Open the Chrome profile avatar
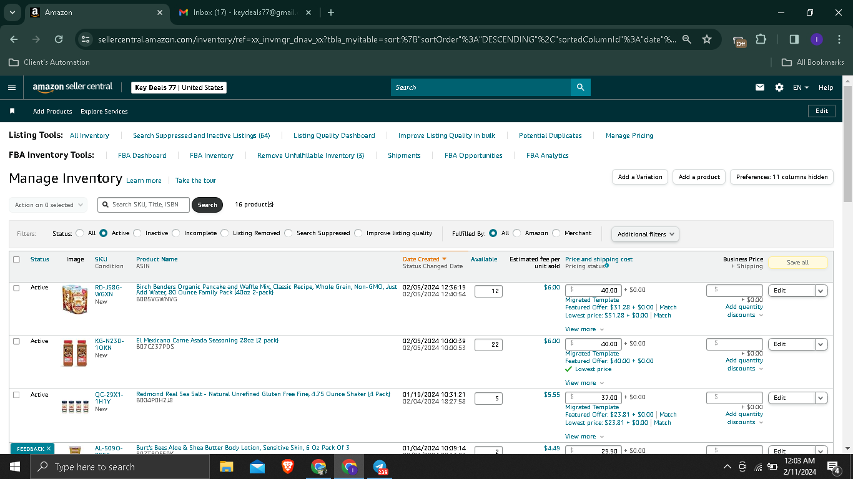 [x=816, y=39]
